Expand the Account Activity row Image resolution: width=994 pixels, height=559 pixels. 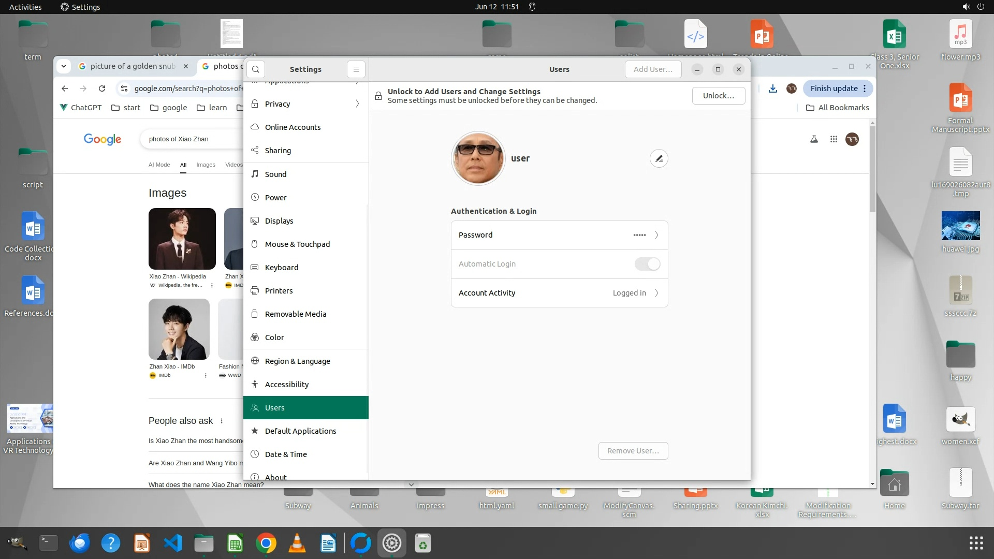pyautogui.click(x=656, y=293)
